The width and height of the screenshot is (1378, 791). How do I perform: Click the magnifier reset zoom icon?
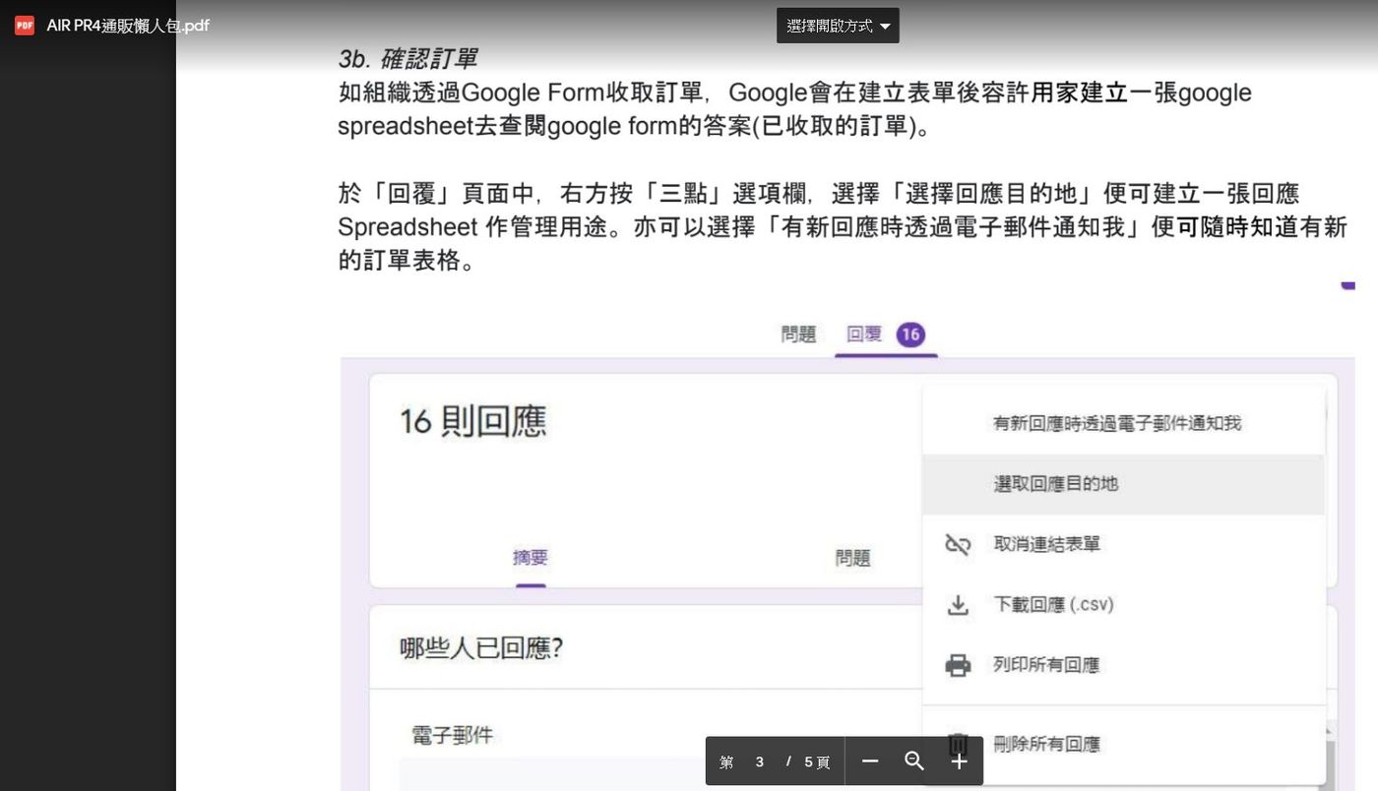pos(914,761)
